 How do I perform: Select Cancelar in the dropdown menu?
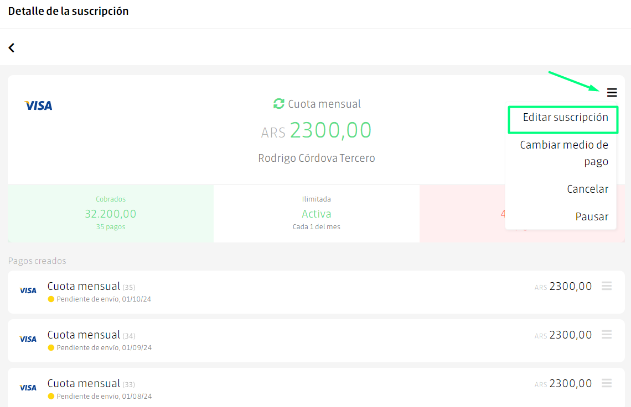click(587, 189)
